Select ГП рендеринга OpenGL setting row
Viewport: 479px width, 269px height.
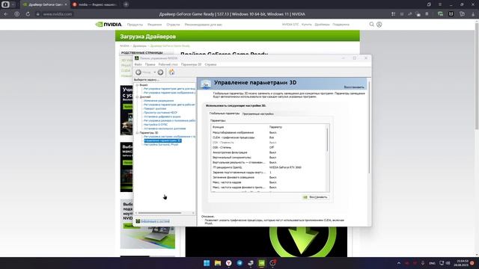tap(269, 167)
